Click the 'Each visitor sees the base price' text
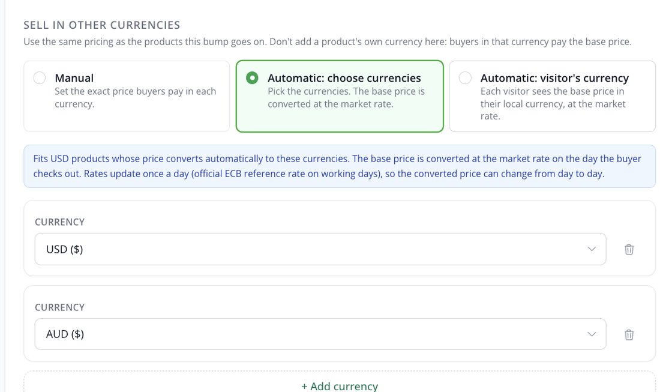The width and height of the screenshot is (660, 392). pos(553,104)
